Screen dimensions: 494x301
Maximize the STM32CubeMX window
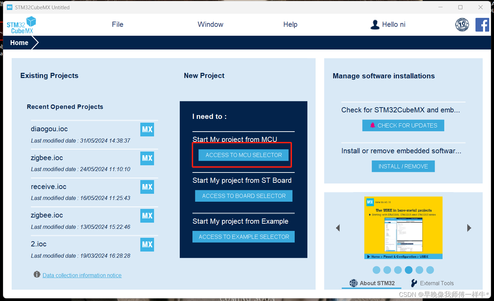(460, 7)
